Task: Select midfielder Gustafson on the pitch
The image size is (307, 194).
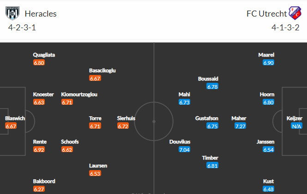Action: pyautogui.click(x=206, y=118)
